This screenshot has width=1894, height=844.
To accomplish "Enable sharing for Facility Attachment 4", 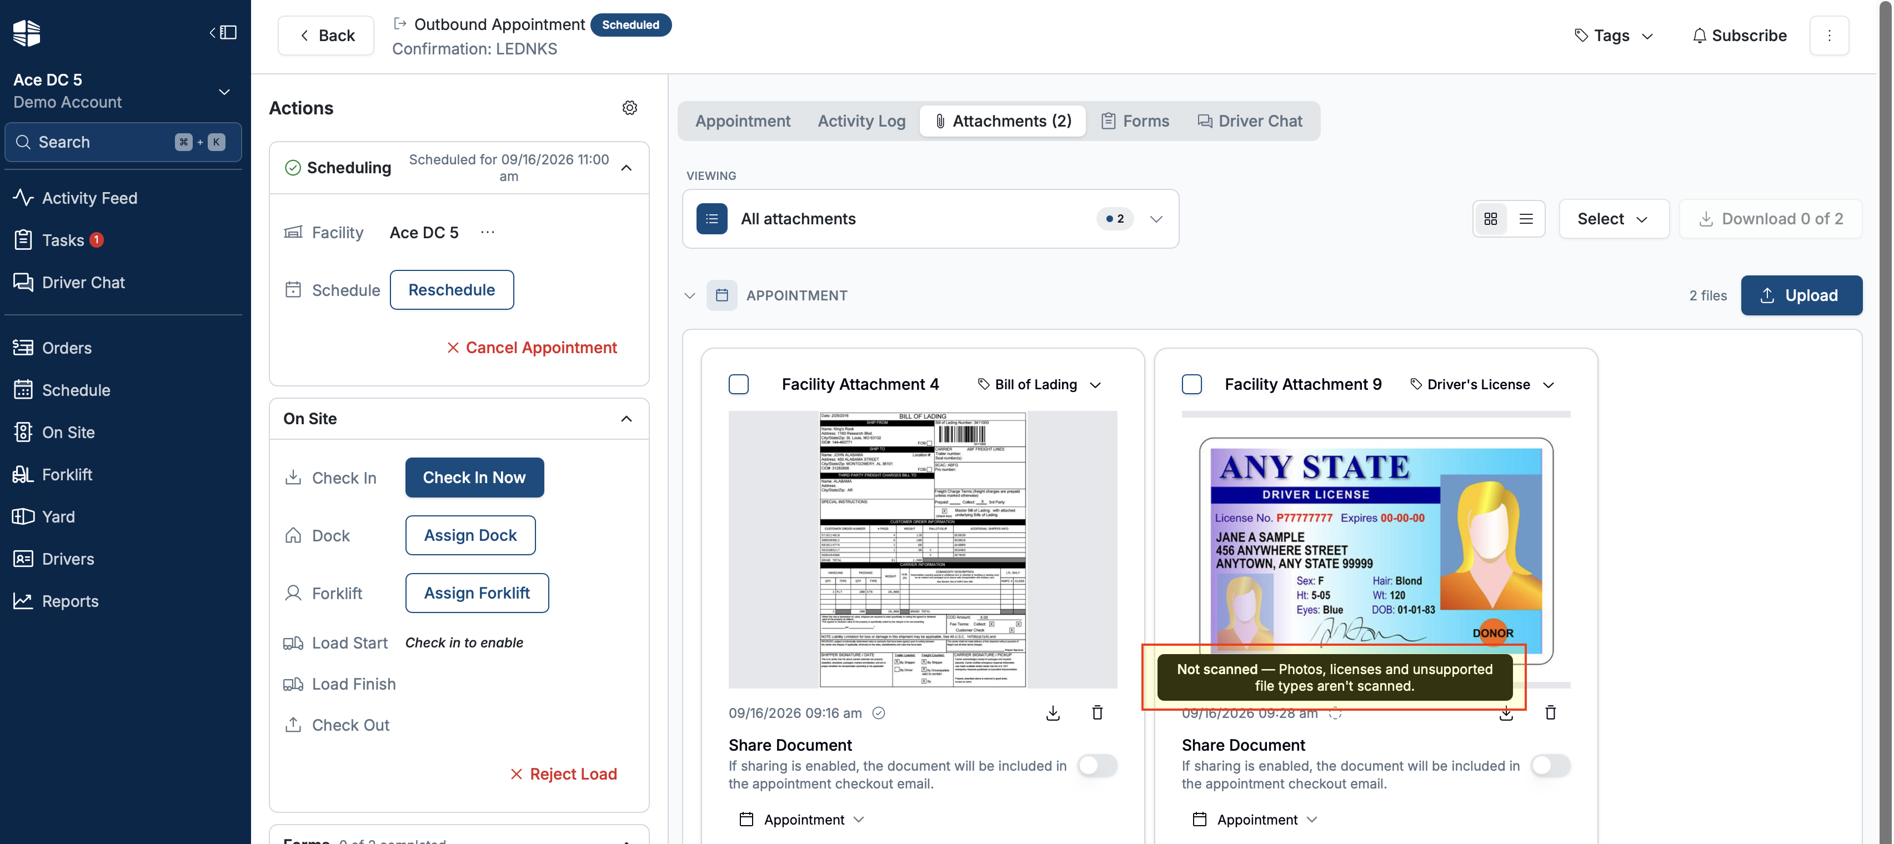I will coord(1097,765).
